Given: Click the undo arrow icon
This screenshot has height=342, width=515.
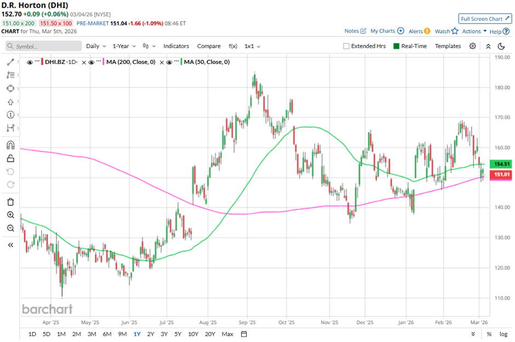Looking at the screenshot, I should 10,171.
